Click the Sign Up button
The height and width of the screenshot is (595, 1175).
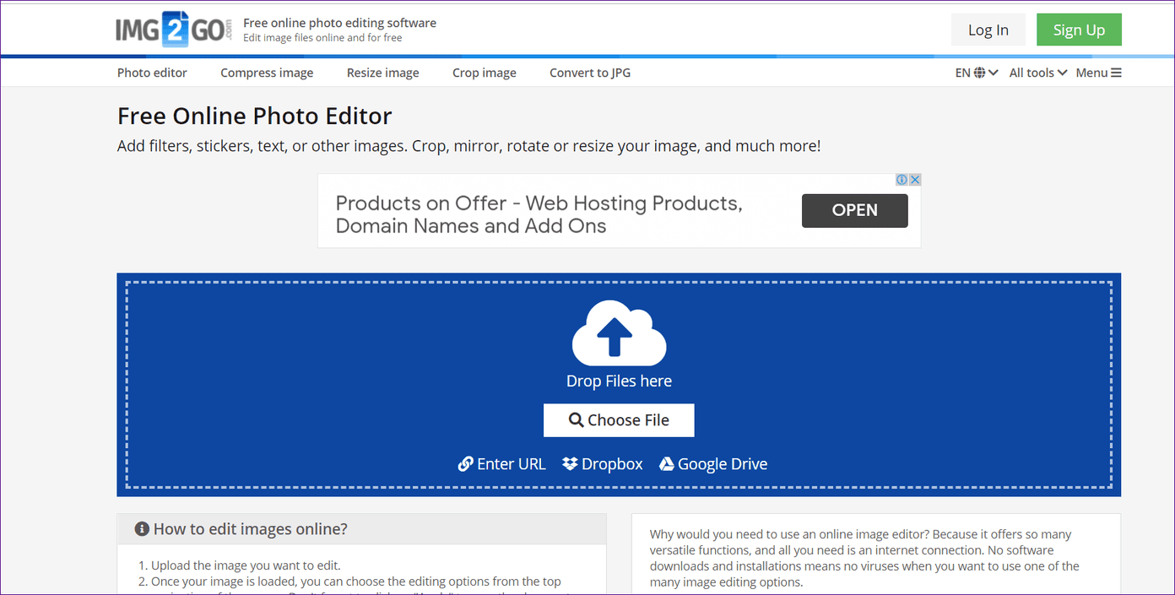(x=1079, y=30)
